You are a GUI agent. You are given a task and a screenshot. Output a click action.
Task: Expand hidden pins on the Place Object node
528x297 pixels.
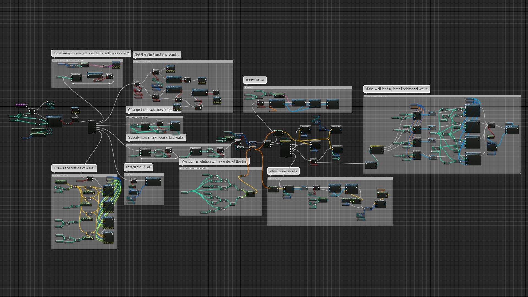tap(174, 93)
